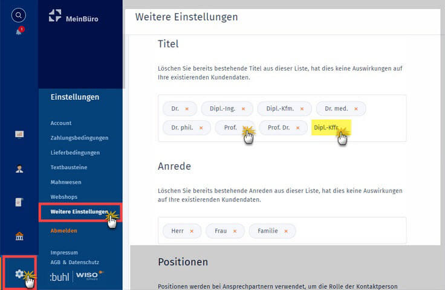Screen dimensions: 445x290
Task: Open the Account settings menu item
Action: click(61, 123)
